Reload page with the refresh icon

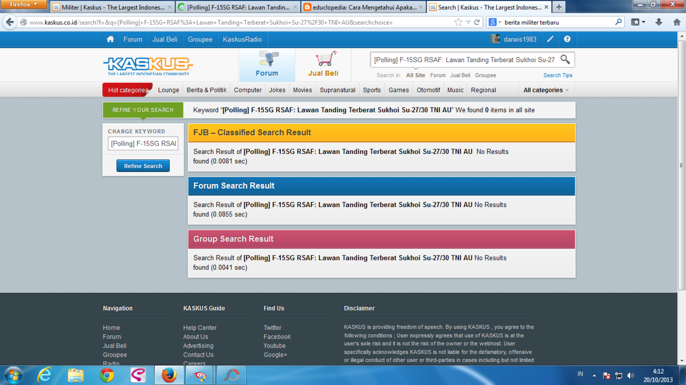coord(476,22)
